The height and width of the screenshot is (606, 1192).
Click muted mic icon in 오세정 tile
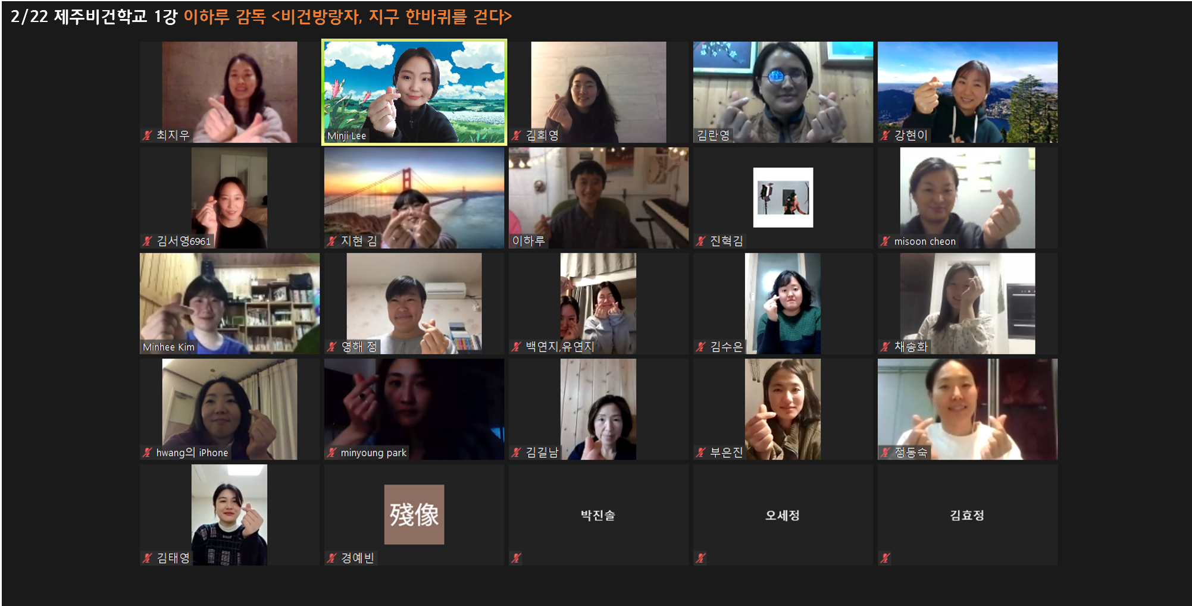[700, 558]
